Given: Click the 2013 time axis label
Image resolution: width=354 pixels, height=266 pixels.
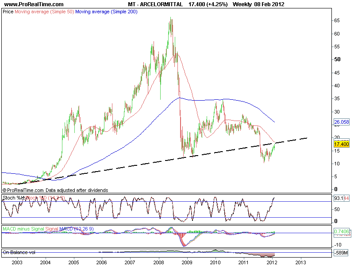Looking at the screenshot, I should click(300, 262).
